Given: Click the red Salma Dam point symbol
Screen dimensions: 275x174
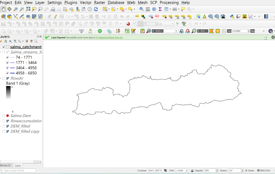Looking at the screenshot, I should click(8, 115).
